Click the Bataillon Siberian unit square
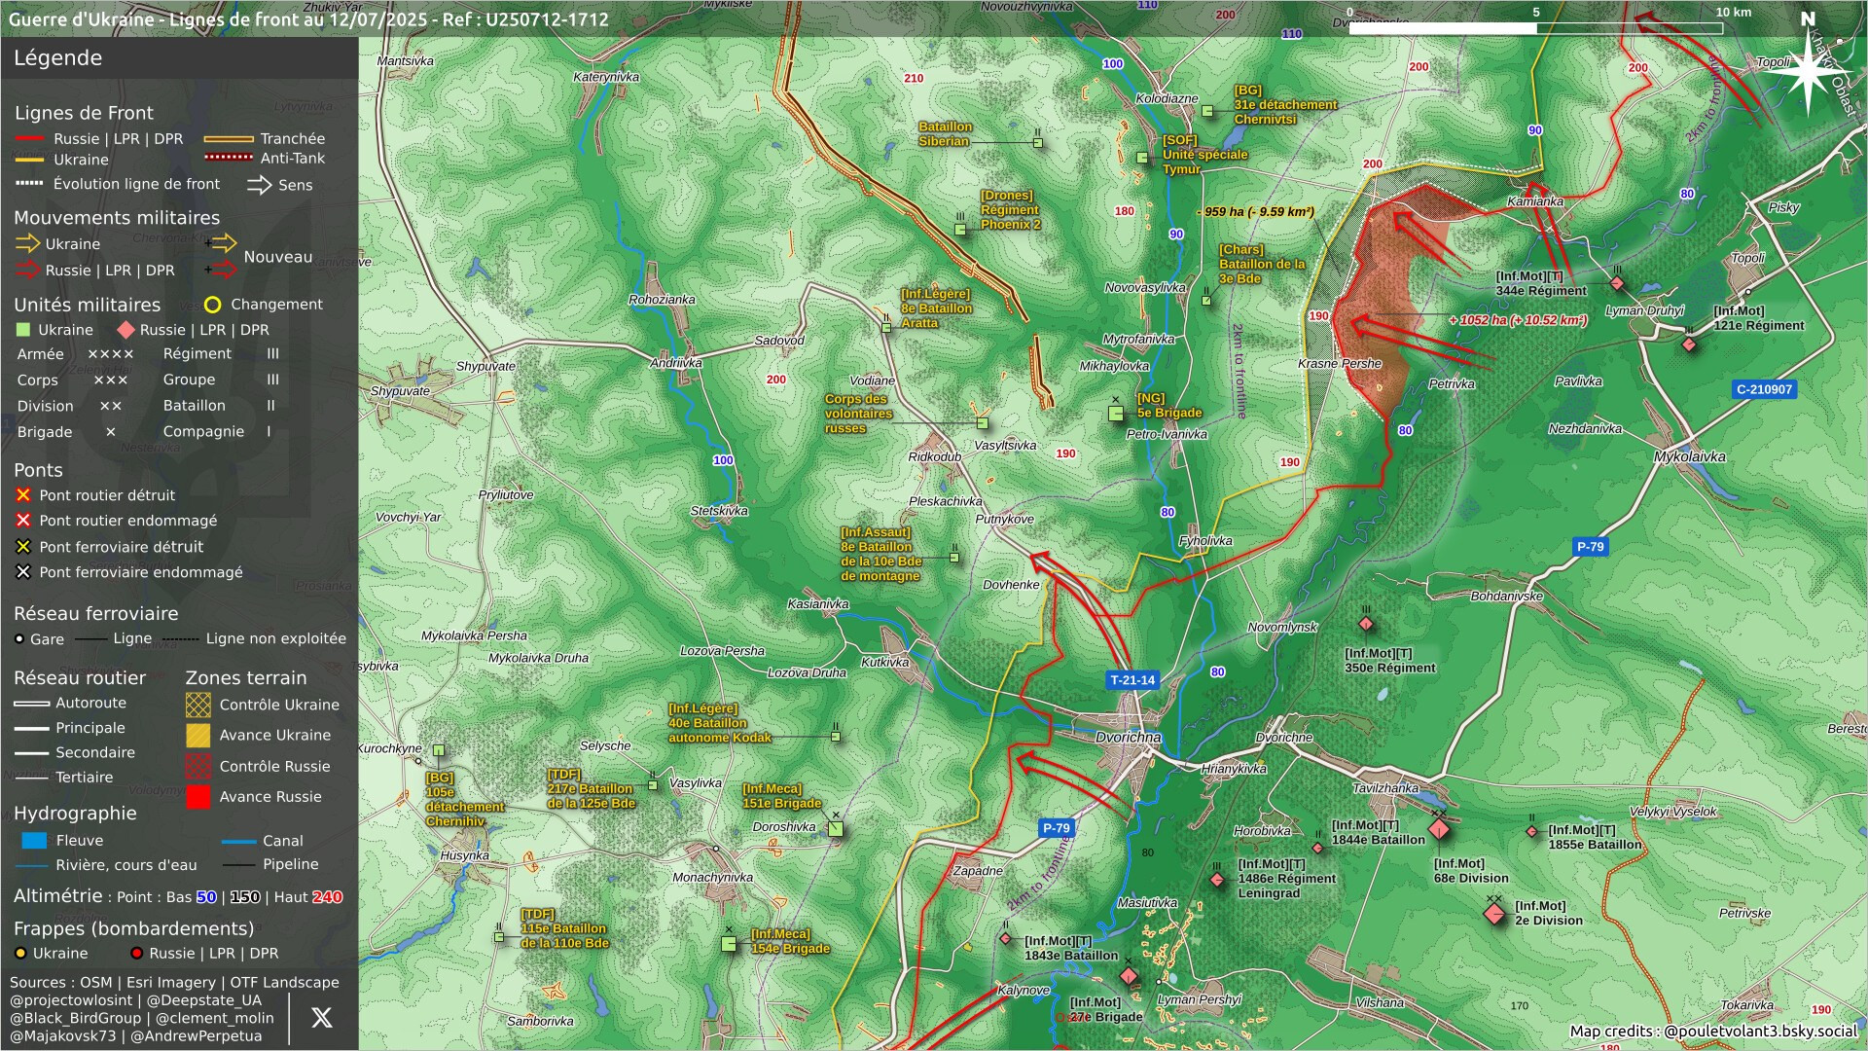This screenshot has height=1051, width=1868. point(1038,143)
